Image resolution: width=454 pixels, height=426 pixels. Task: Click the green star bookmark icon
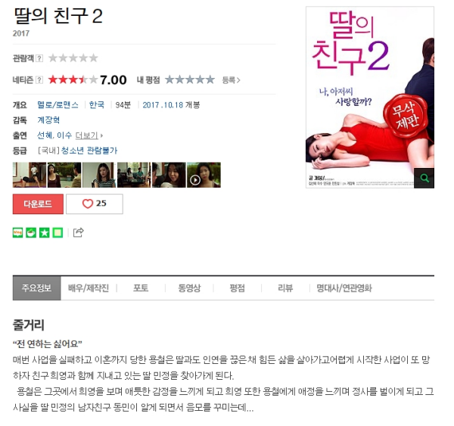tap(45, 232)
